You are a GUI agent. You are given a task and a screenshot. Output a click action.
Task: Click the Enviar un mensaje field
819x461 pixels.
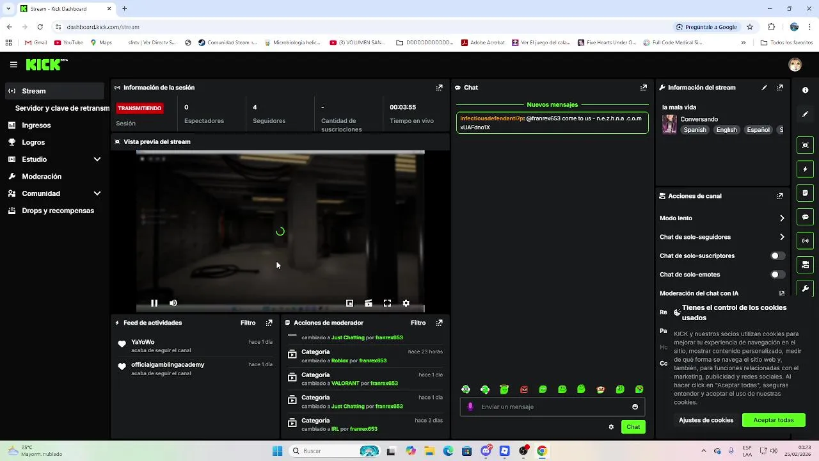[x=552, y=407]
